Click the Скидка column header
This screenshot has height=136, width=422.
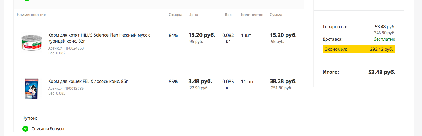point(176,15)
